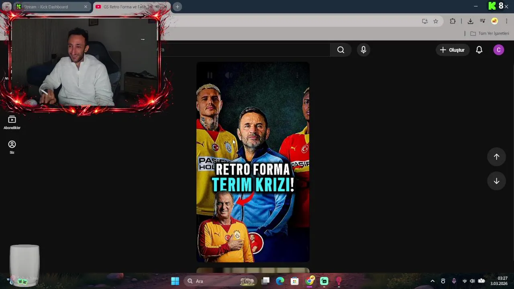
Task: Open the tab search dropdown in Chrome
Action: coord(6,7)
